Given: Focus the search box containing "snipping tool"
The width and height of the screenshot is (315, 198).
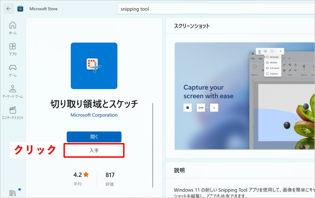Looking at the screenshot, I should 216,9.
